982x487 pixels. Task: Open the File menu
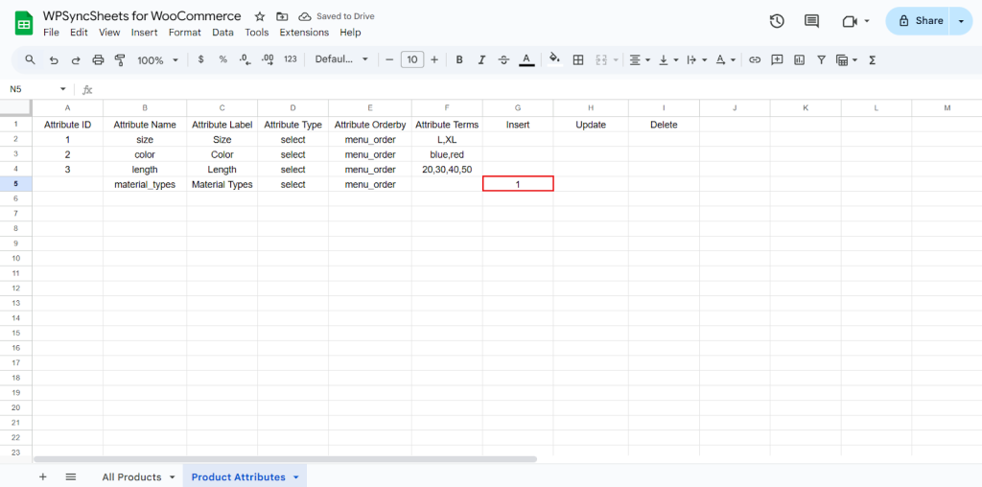coord(51,33)
